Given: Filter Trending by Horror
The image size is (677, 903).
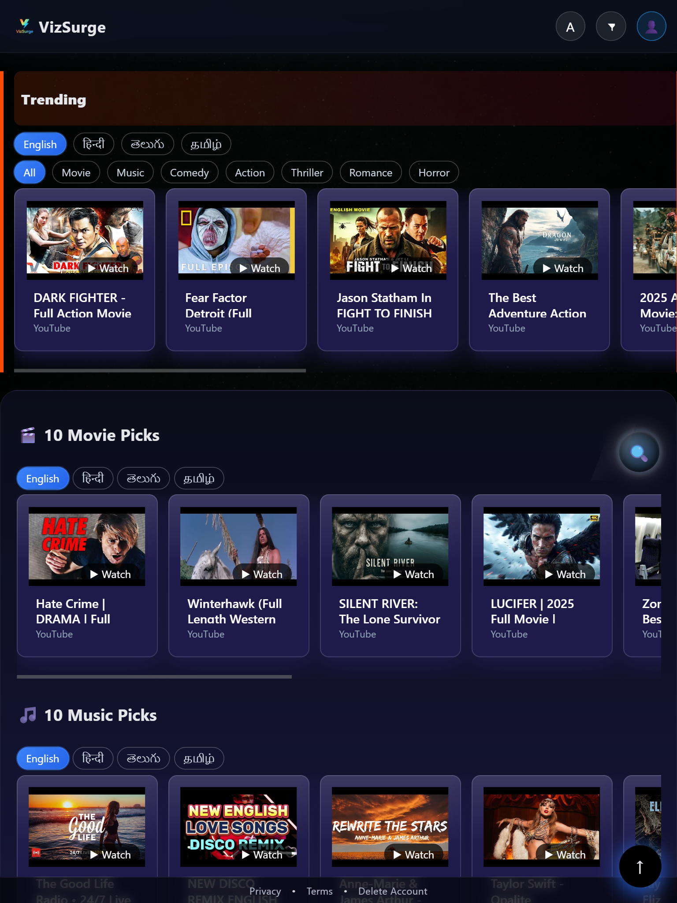Looking at the screenshot, I should 434,172.
